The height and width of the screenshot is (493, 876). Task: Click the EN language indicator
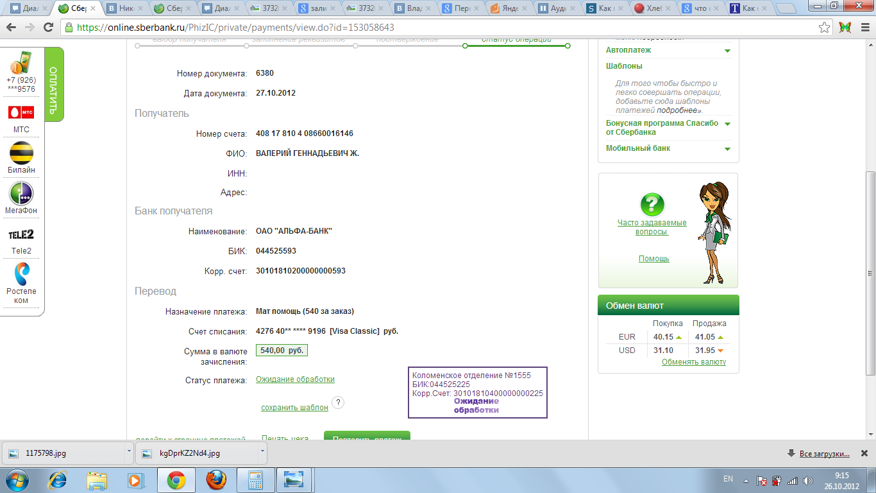pos(728,479)
